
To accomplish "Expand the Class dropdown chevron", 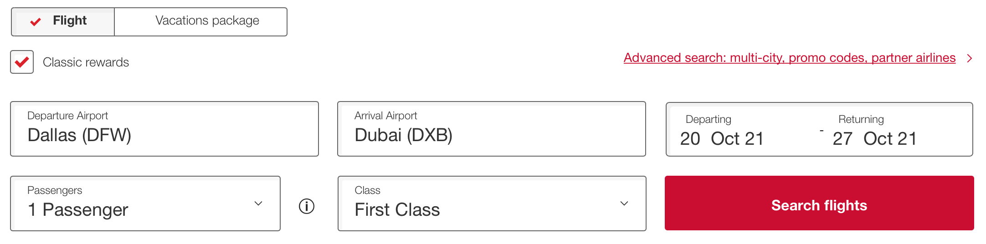I will click(624, 203).
